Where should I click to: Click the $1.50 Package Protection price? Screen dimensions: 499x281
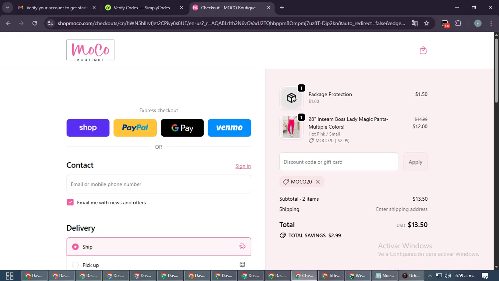421,94
